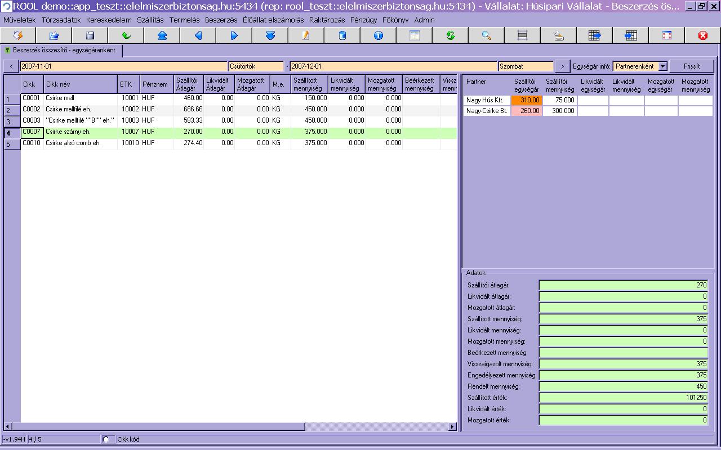Open the Kereskedelem menu
This screenshot has width=721, height=450.
[109, 20]
